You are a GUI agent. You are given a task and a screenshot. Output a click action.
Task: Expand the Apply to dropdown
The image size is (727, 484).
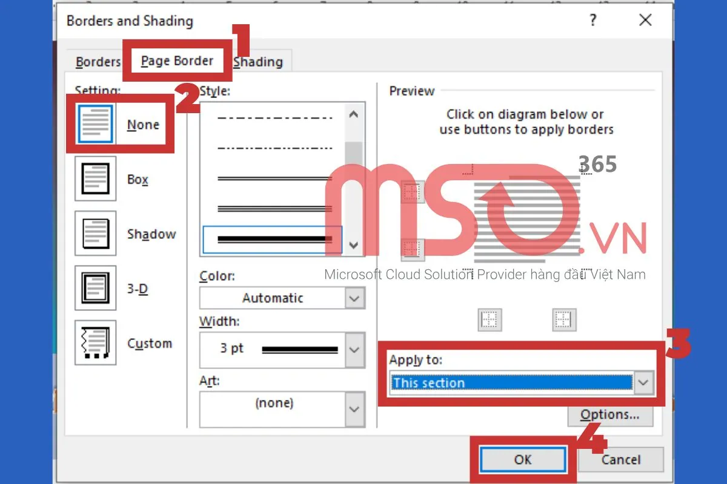click(643, 383)
